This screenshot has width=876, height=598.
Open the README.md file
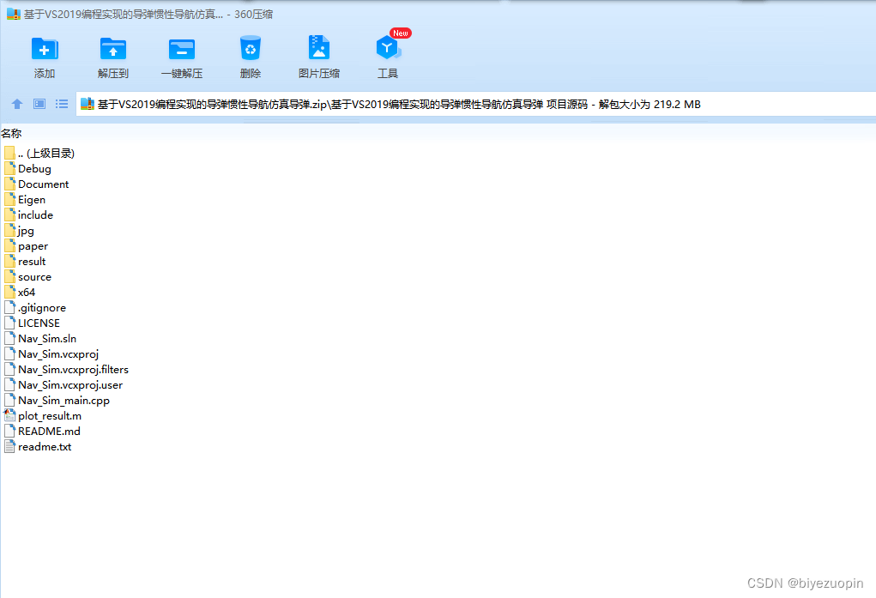47,431
